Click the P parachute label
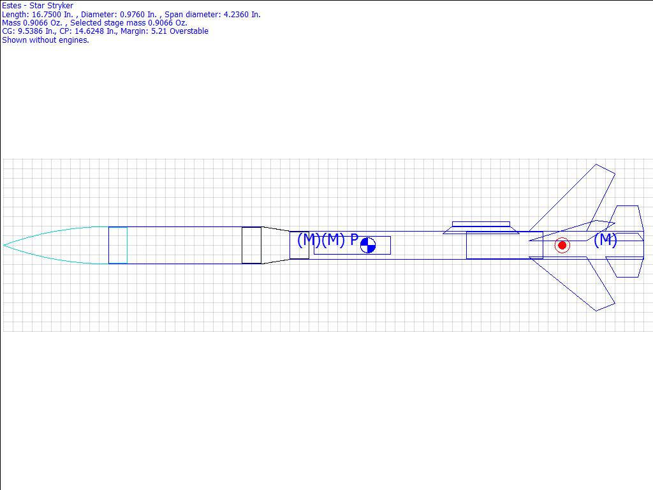This screenshot has width=653, height=490. 355,239
